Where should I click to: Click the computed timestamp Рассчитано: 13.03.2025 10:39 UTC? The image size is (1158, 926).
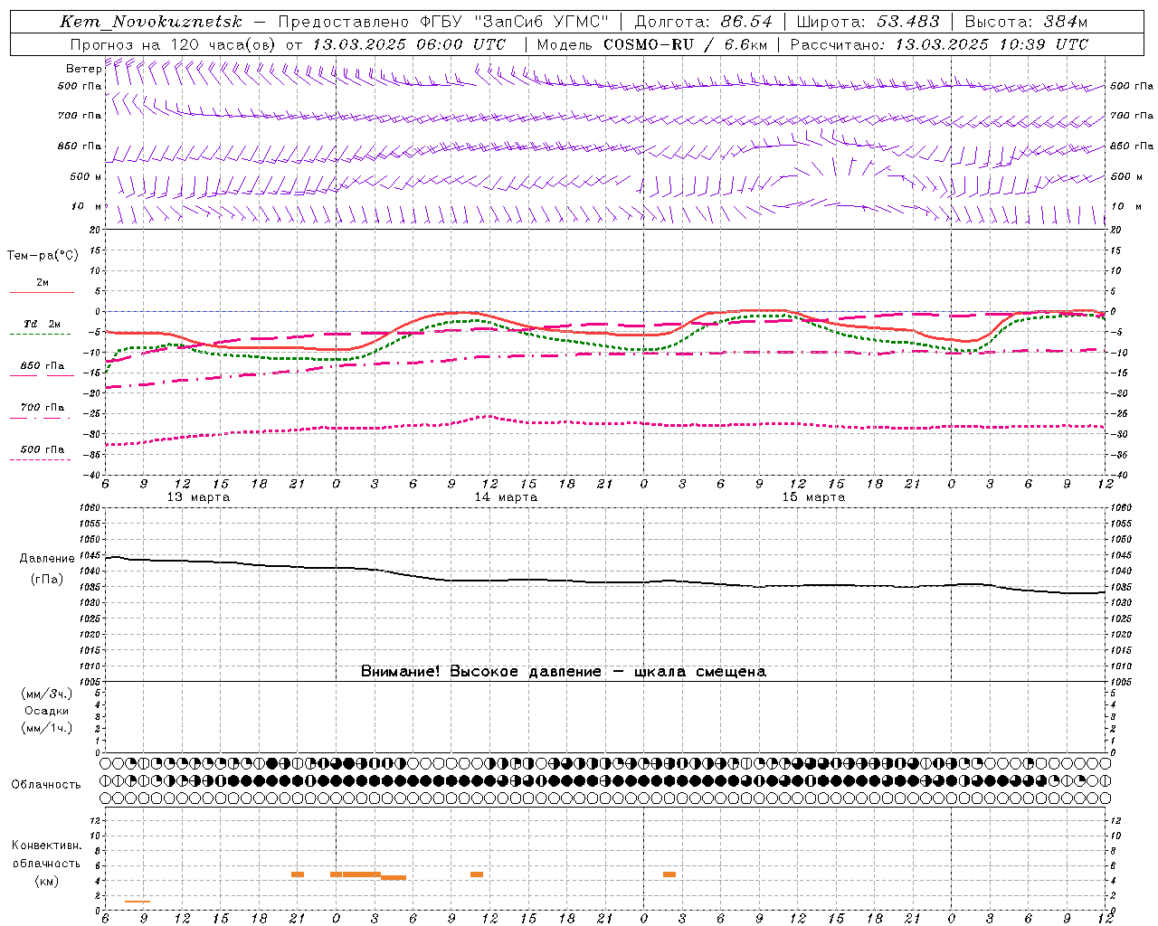[x=939, y=44]
